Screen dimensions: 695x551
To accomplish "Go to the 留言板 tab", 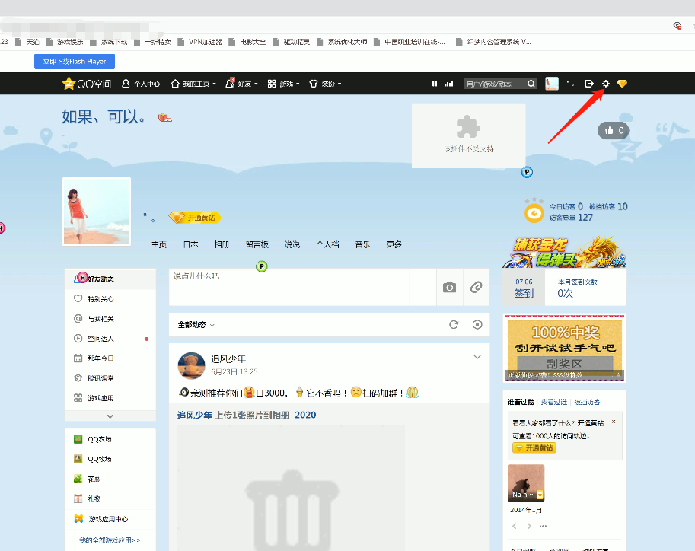I will (x=257, y=245).
